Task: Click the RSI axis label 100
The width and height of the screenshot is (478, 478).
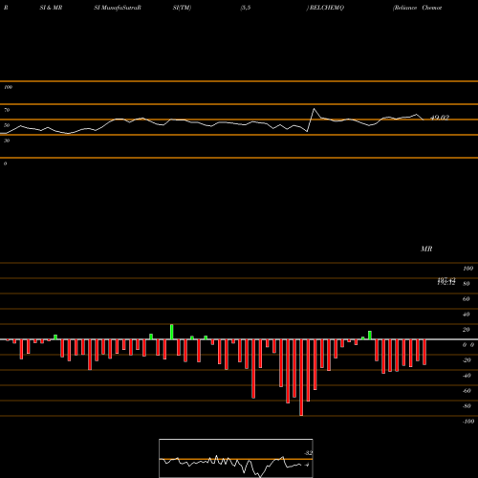Action: (8, 87)
